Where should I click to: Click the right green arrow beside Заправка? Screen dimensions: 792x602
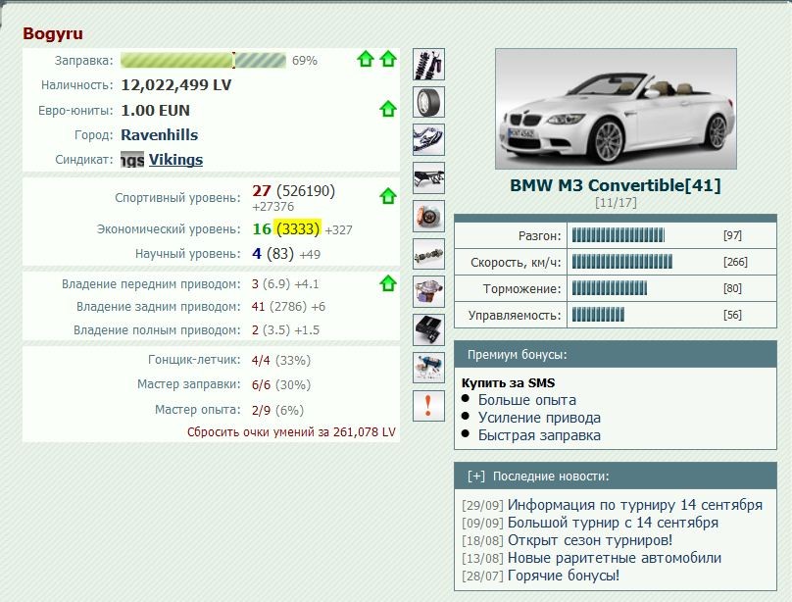[388, 59]
